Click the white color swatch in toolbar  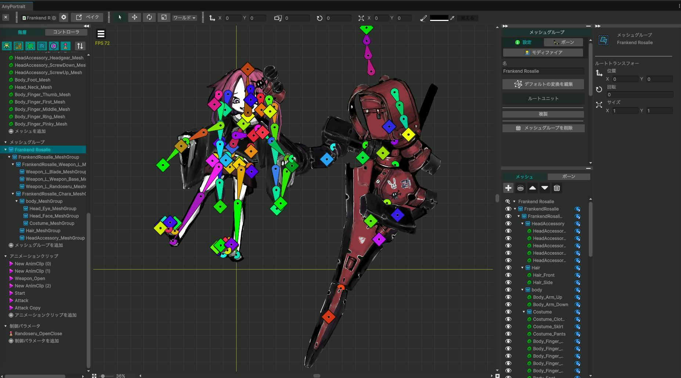pos(439,18)
